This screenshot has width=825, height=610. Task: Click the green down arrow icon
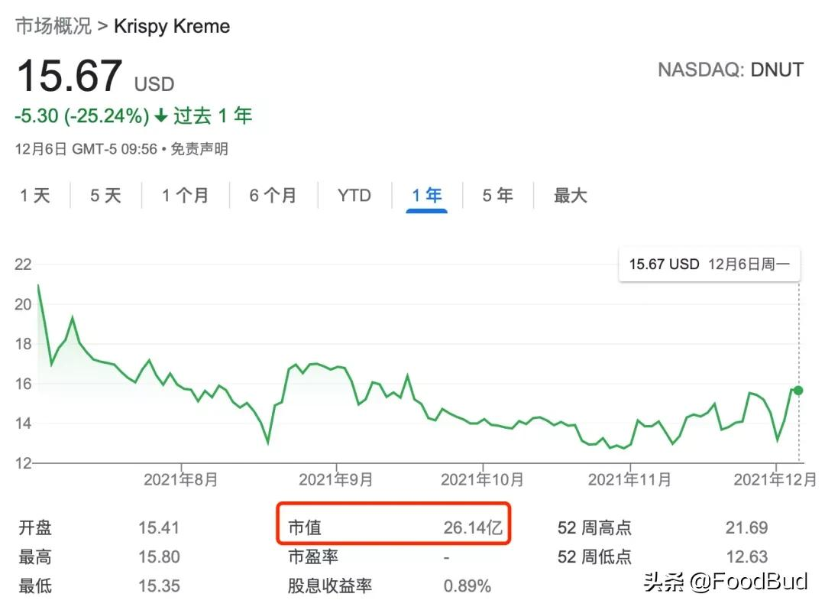161,115
